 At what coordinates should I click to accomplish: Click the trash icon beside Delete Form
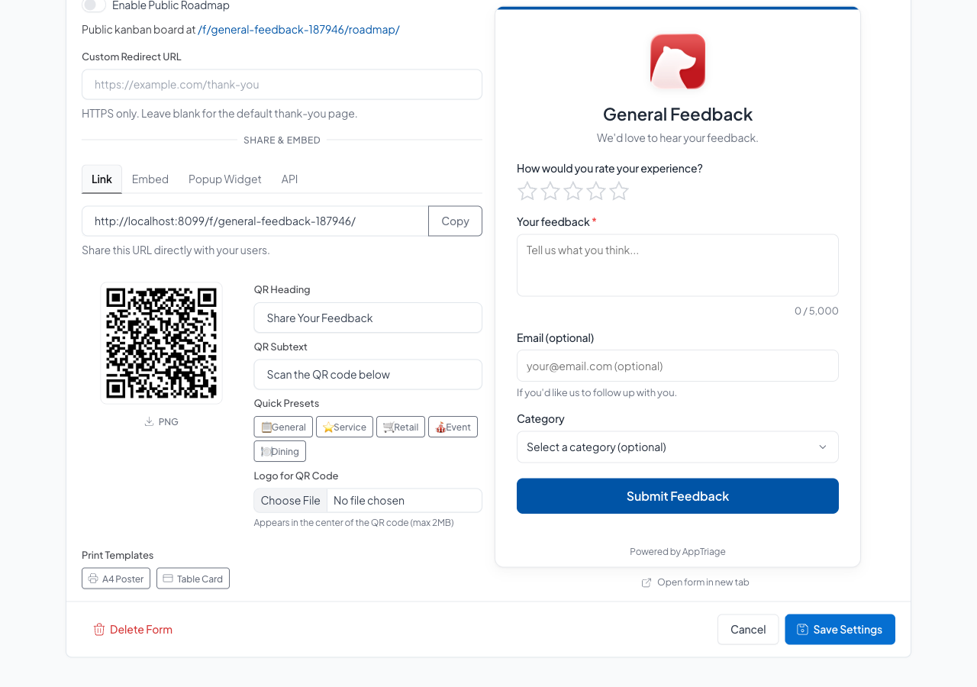(98, 629)
